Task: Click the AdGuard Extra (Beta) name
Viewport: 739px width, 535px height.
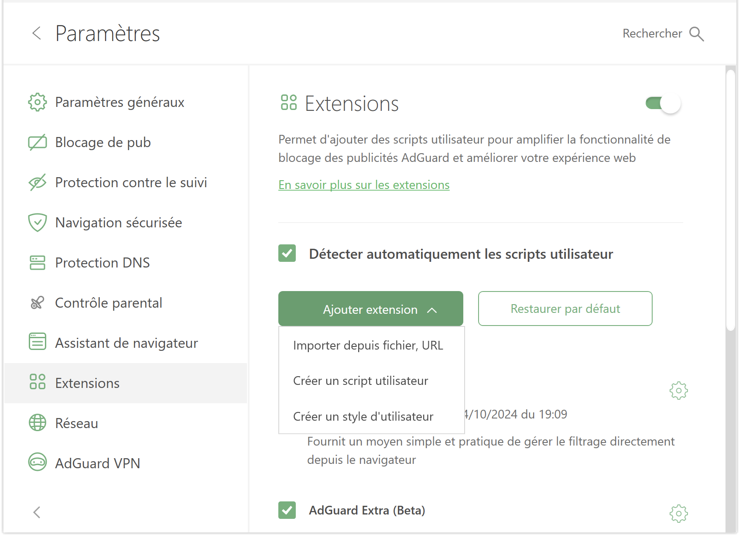Action: [367, 510]
